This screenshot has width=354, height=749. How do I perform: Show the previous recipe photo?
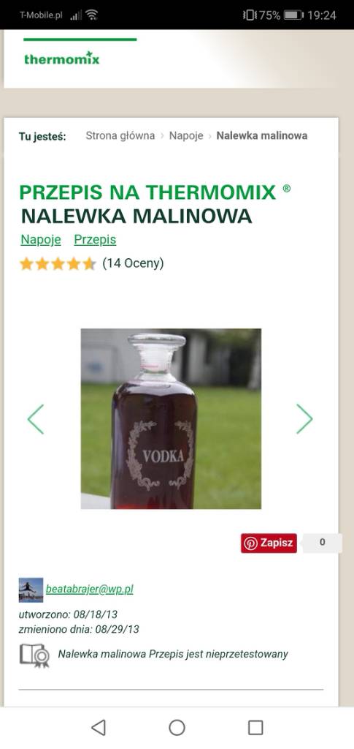(x=36, y=419)
